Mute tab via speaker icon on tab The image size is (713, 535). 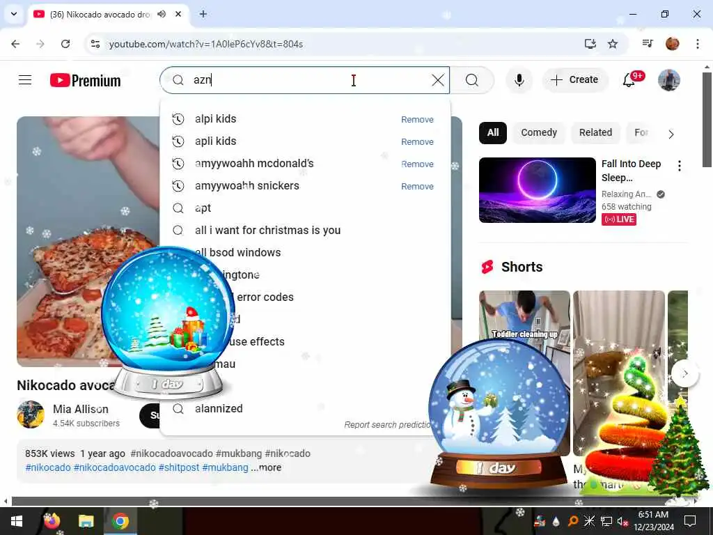coord(162,14)
